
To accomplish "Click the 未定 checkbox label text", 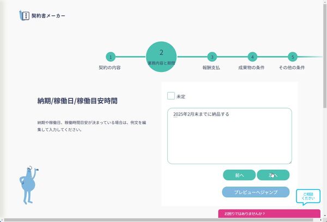I will point(181,97).
